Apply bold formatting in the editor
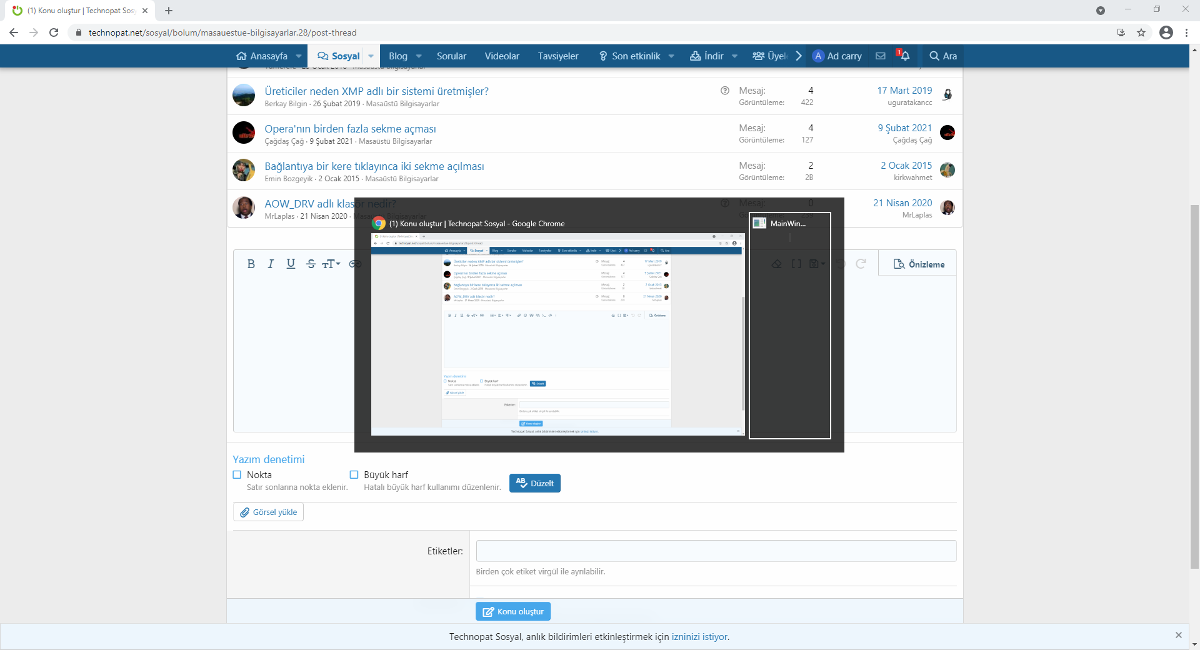 pyautogui.click(x=251, y=264)
